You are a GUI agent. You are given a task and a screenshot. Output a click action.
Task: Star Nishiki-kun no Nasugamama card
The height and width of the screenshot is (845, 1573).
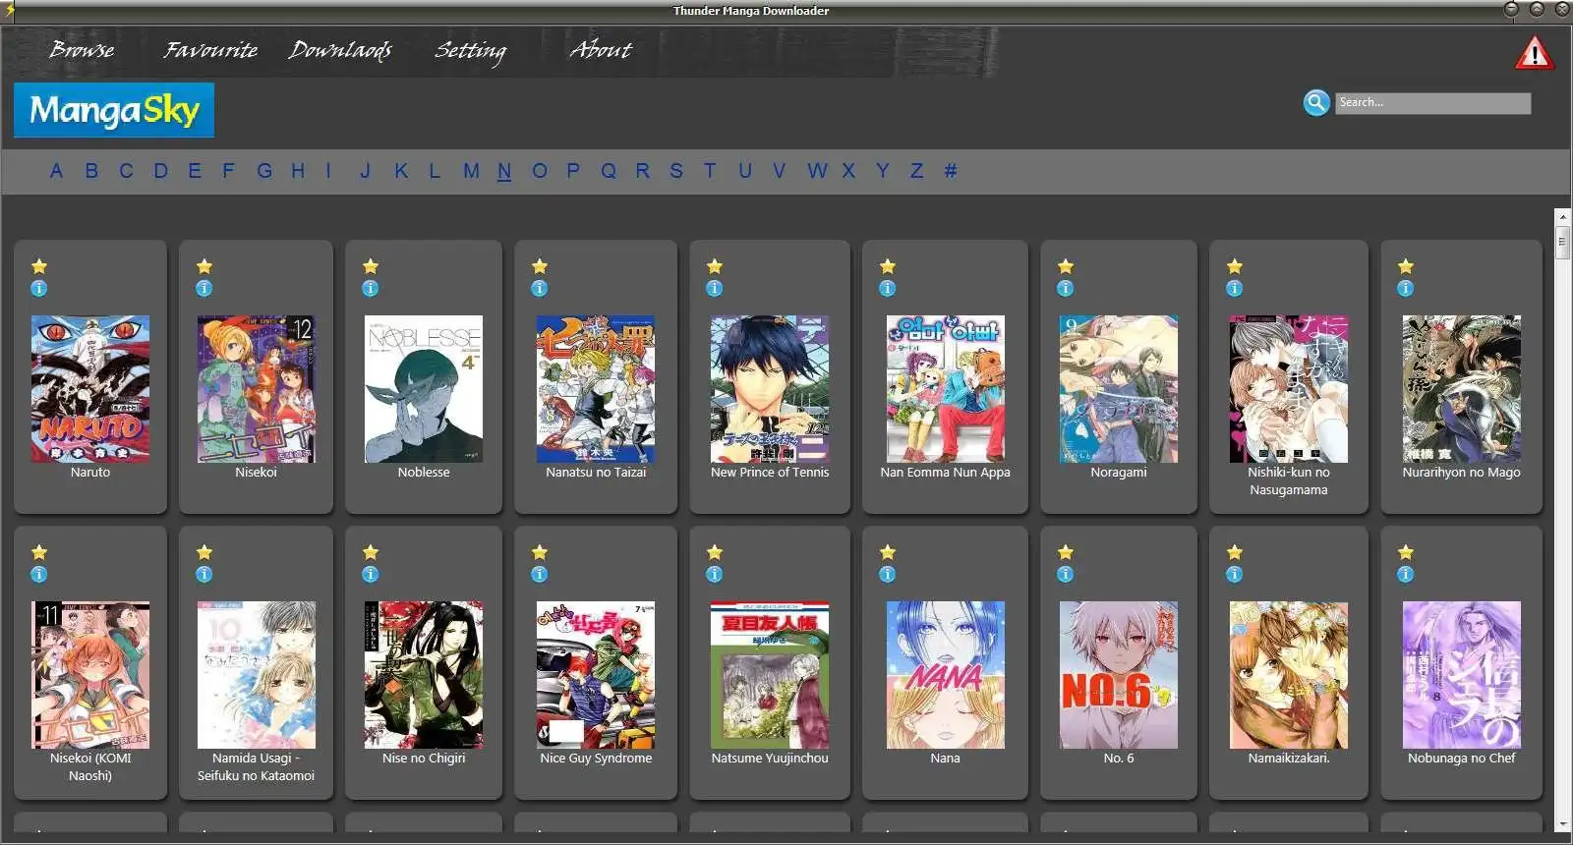coord(1235,266)
